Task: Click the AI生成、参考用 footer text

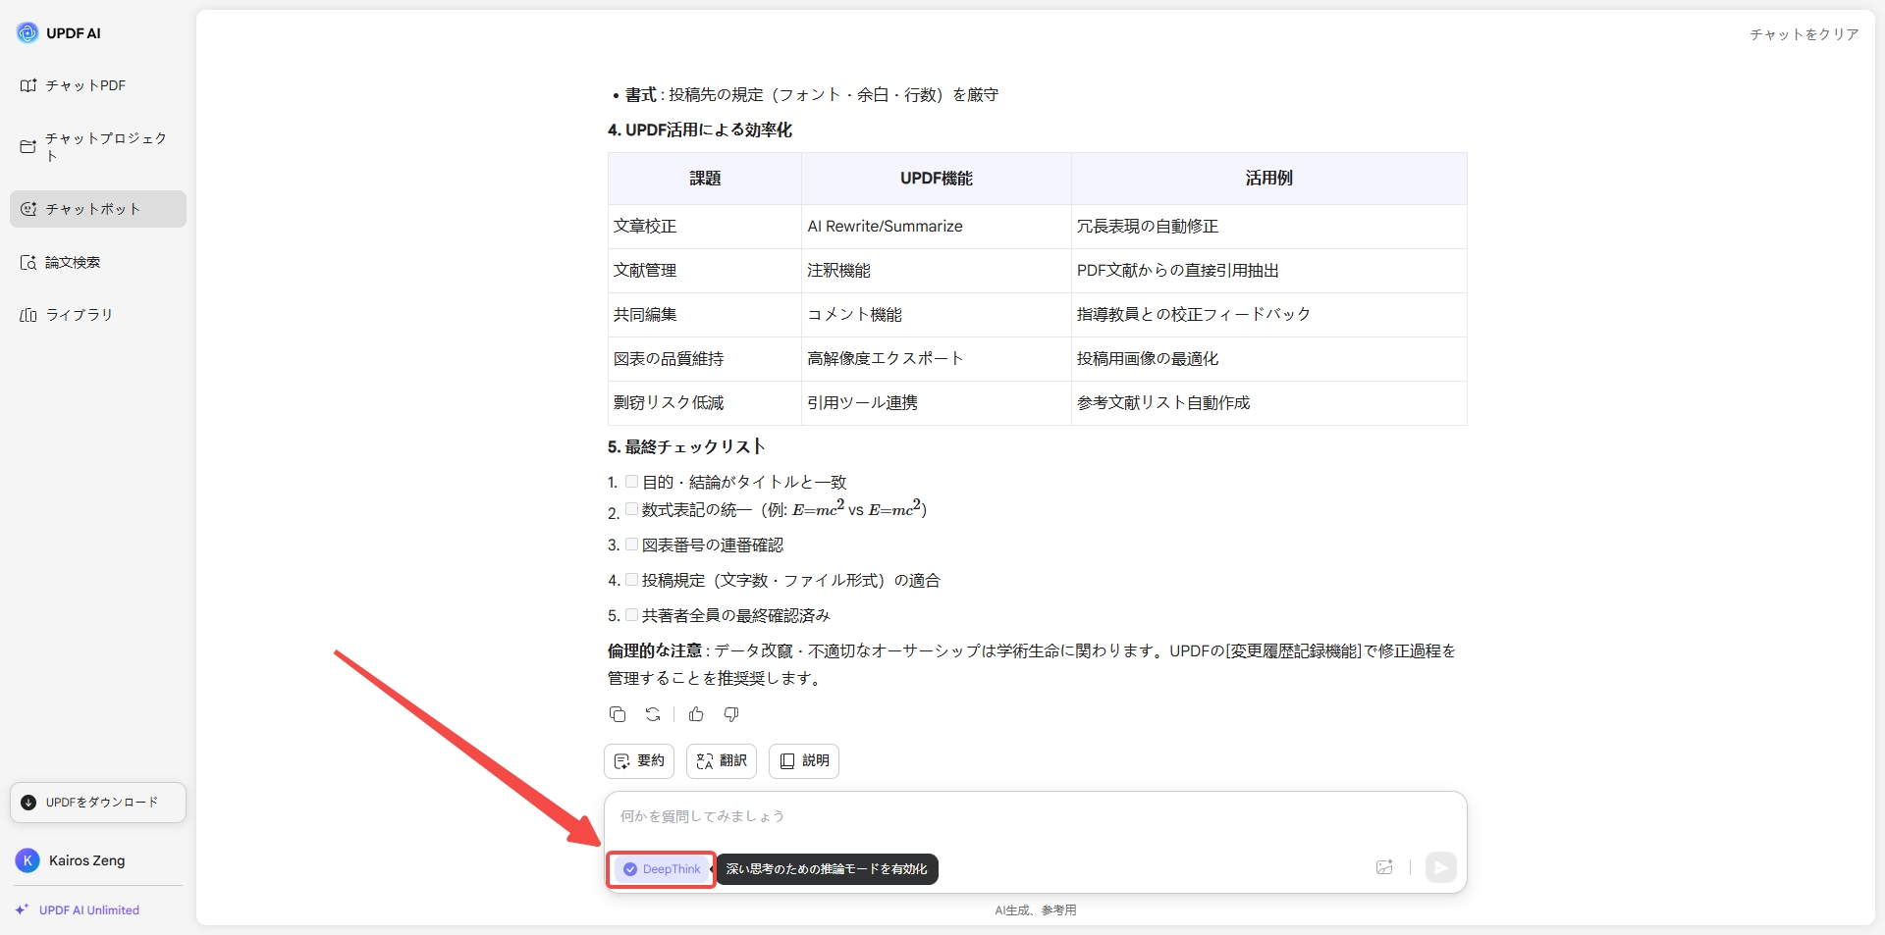Action: 1036,910
